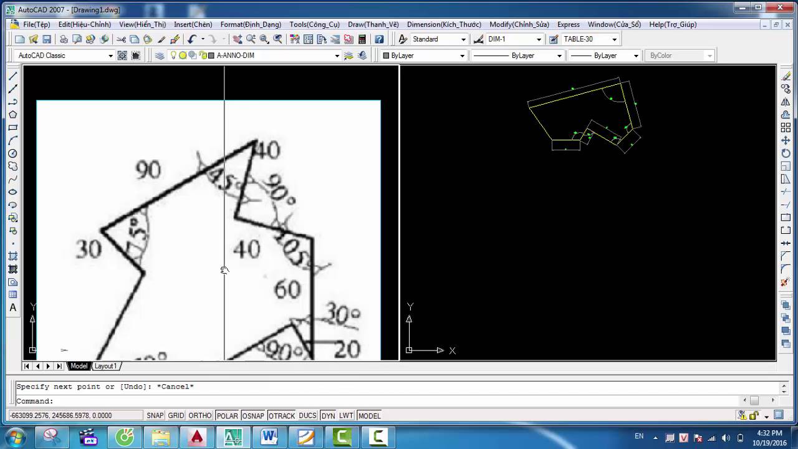Toggle OTRACK in status bar
The image size is (798, 449).
pos(282,416)
